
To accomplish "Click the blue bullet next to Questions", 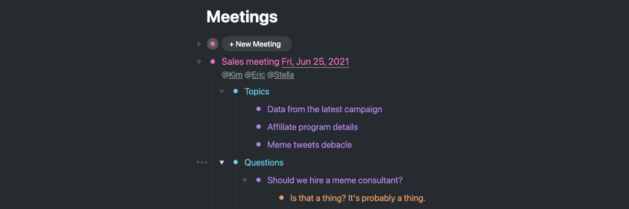I will pos(235,162).
